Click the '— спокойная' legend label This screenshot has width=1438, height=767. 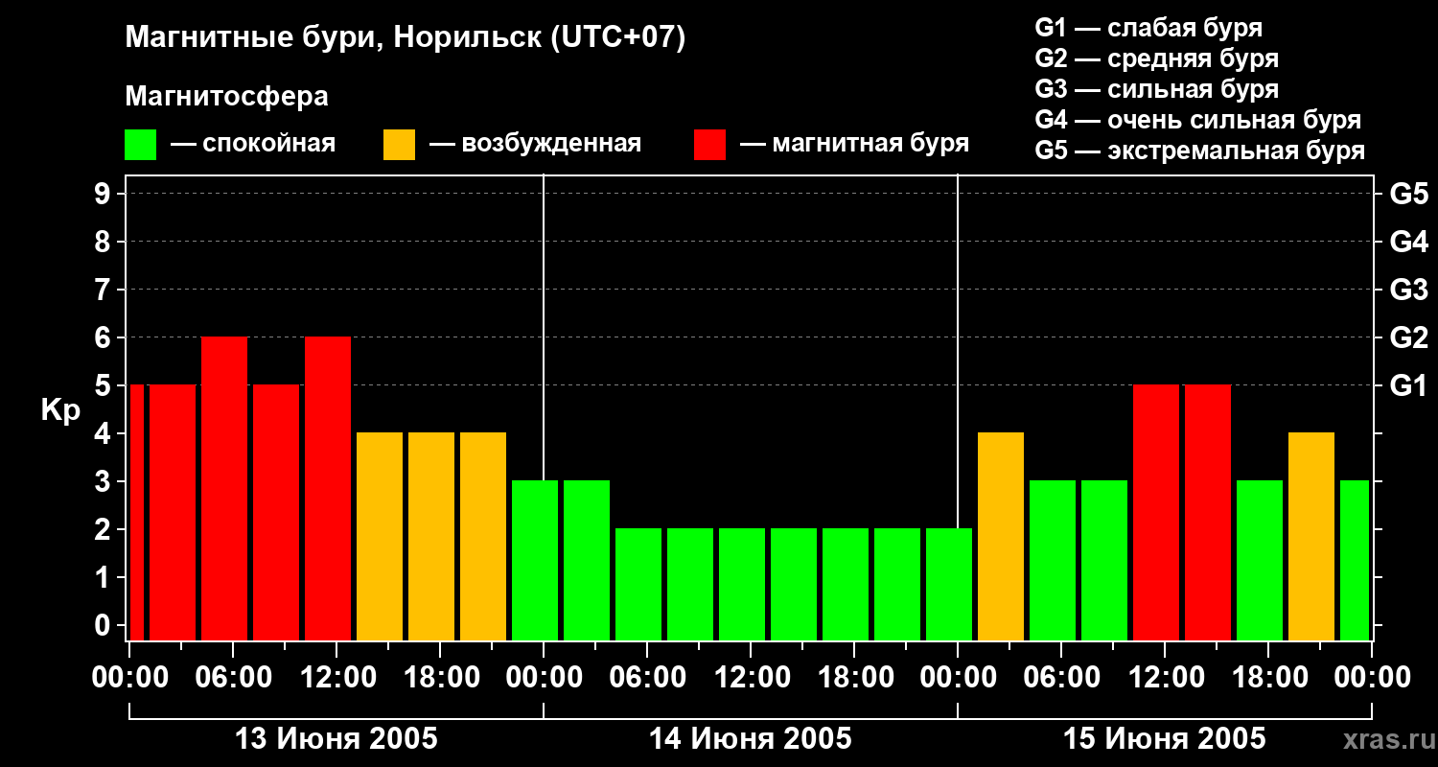253,144
